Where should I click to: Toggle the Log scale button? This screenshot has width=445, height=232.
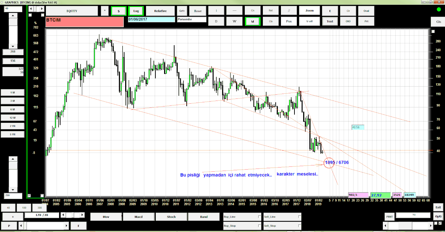pos(136,11)
